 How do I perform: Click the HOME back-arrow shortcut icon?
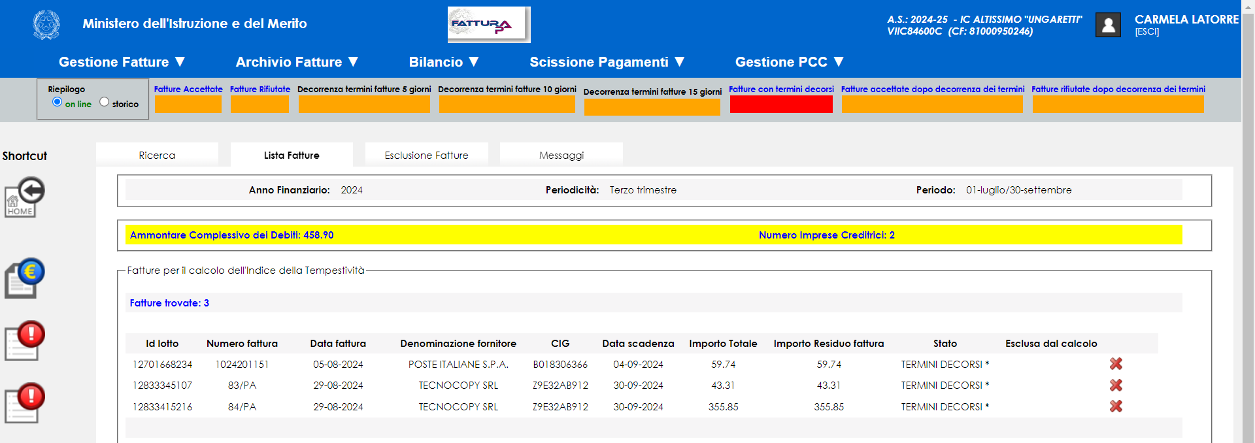[x=25, y=197]
